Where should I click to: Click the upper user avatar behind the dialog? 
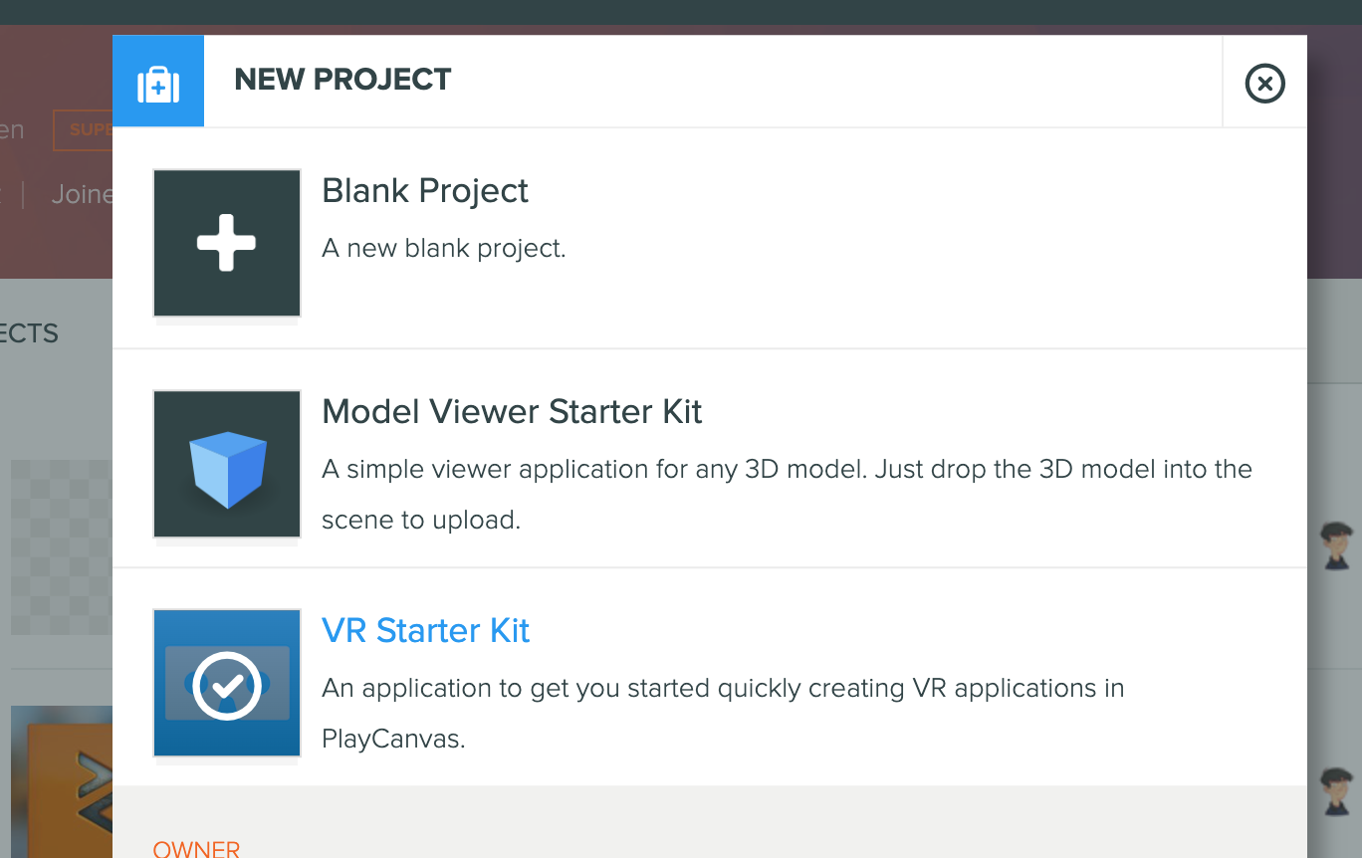(1337, 545)
